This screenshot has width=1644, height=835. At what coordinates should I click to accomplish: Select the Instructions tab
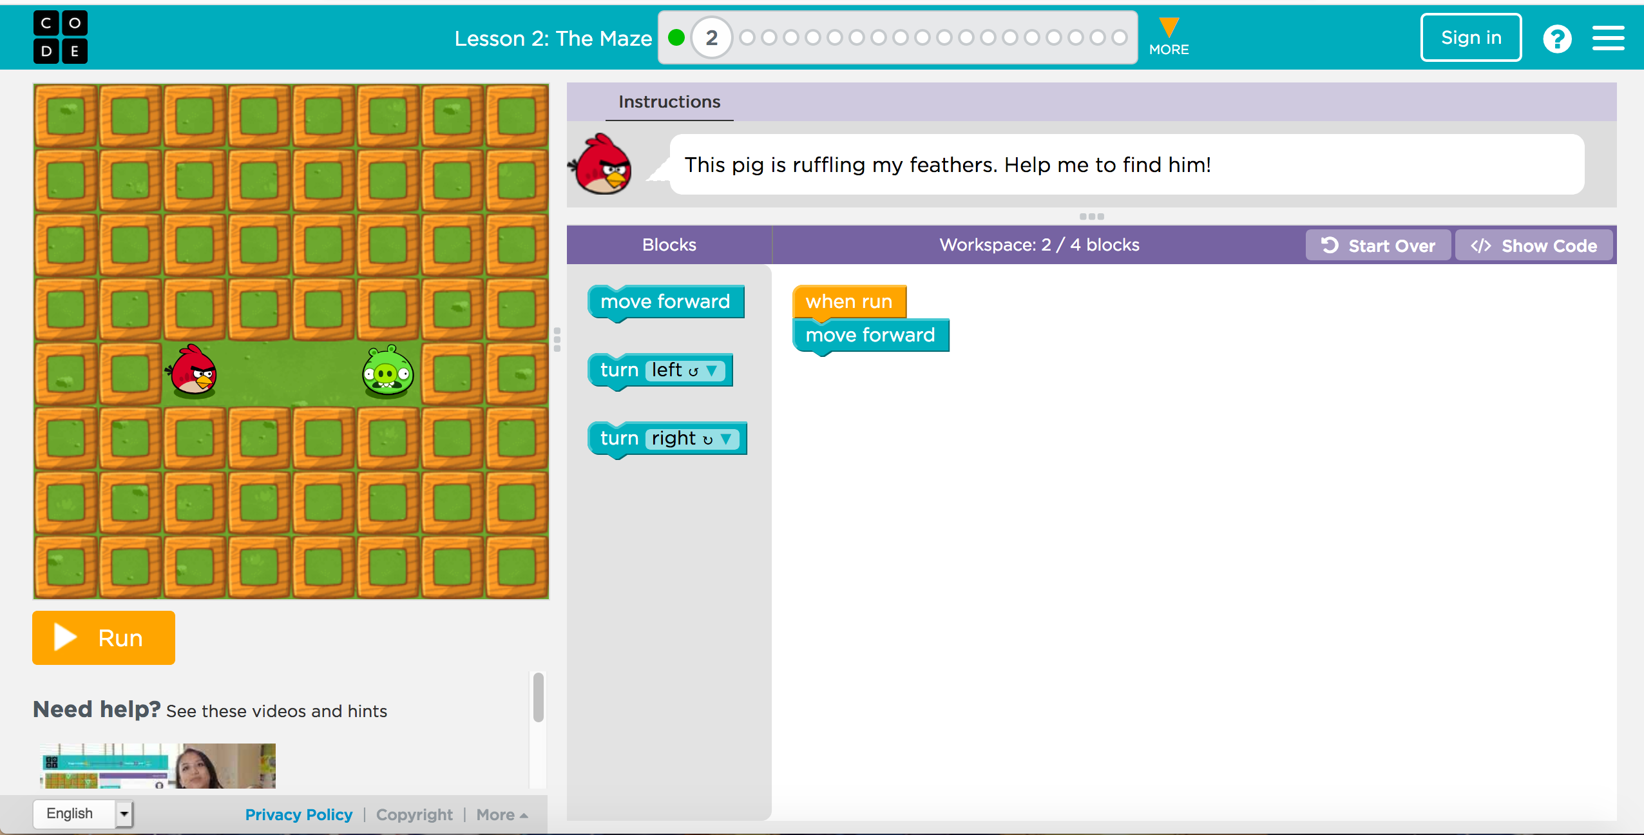click(669, 102)
